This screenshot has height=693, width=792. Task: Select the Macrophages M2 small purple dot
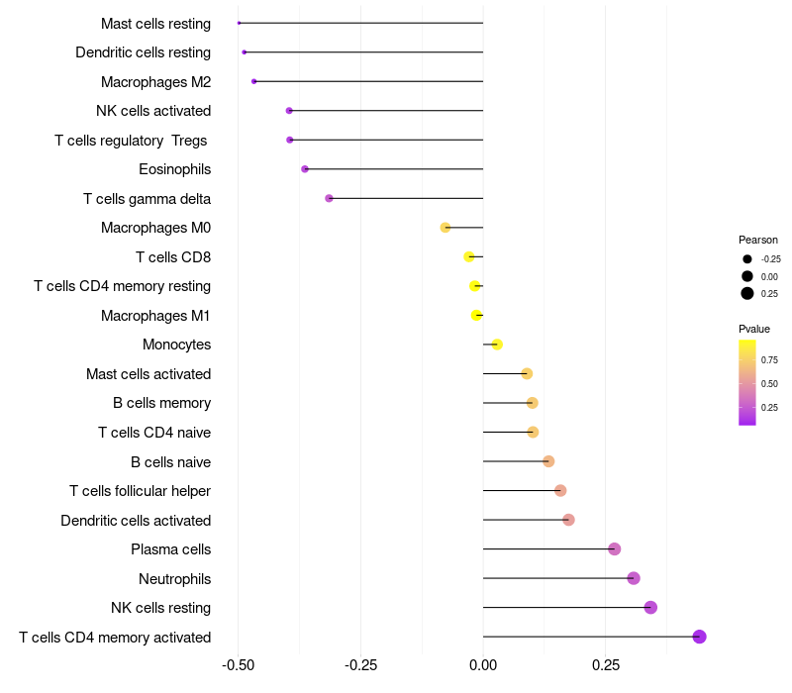(x=254, y=81)
